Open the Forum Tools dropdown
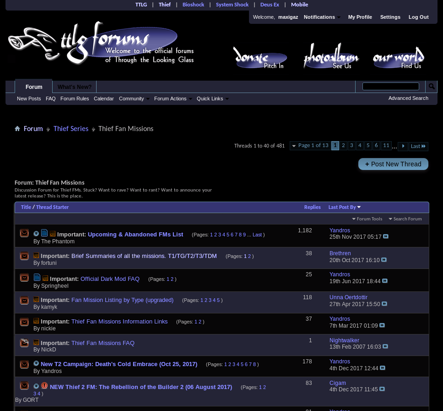443x411 pixels. click(367, 219)
